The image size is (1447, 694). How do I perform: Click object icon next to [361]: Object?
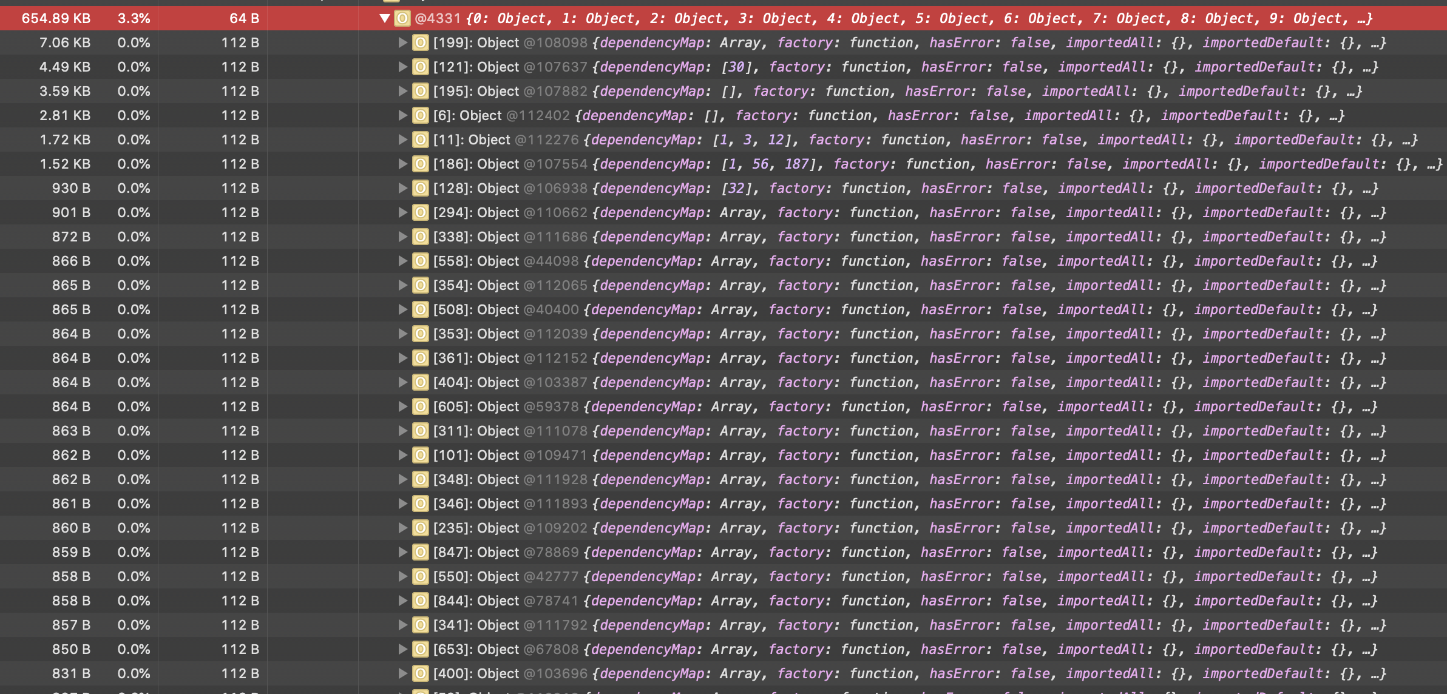421,358
